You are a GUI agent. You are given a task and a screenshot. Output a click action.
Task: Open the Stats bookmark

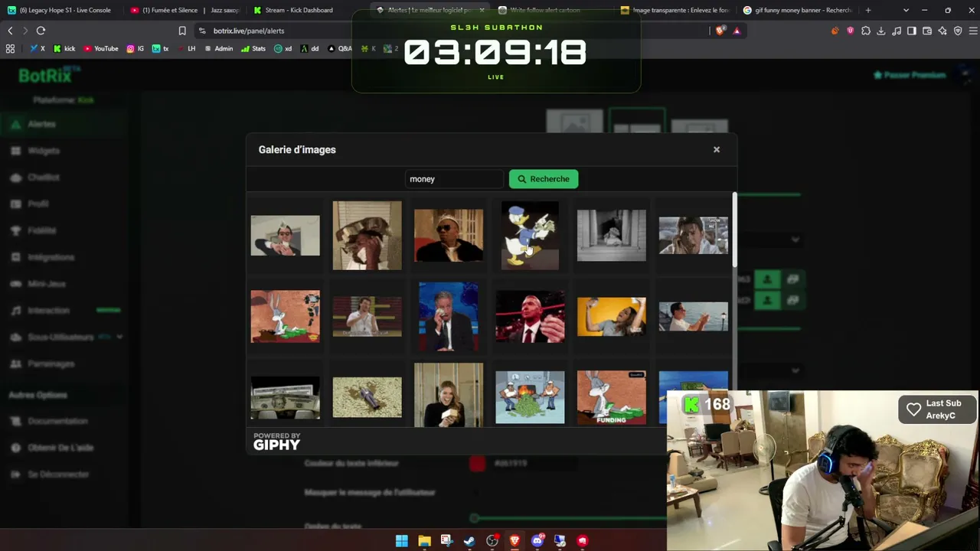tap(253, 48)
